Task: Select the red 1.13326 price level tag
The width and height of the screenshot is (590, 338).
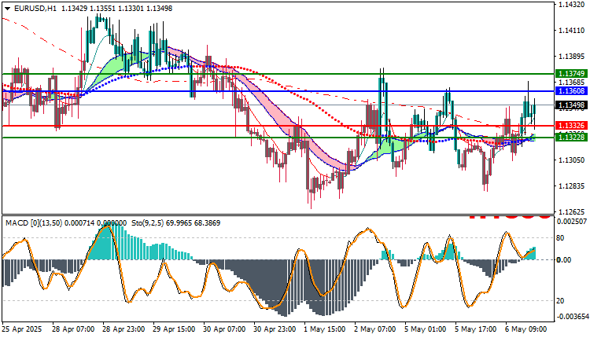Action: [572, 126]
